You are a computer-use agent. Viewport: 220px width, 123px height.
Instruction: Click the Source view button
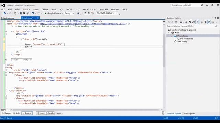point(27,113)
